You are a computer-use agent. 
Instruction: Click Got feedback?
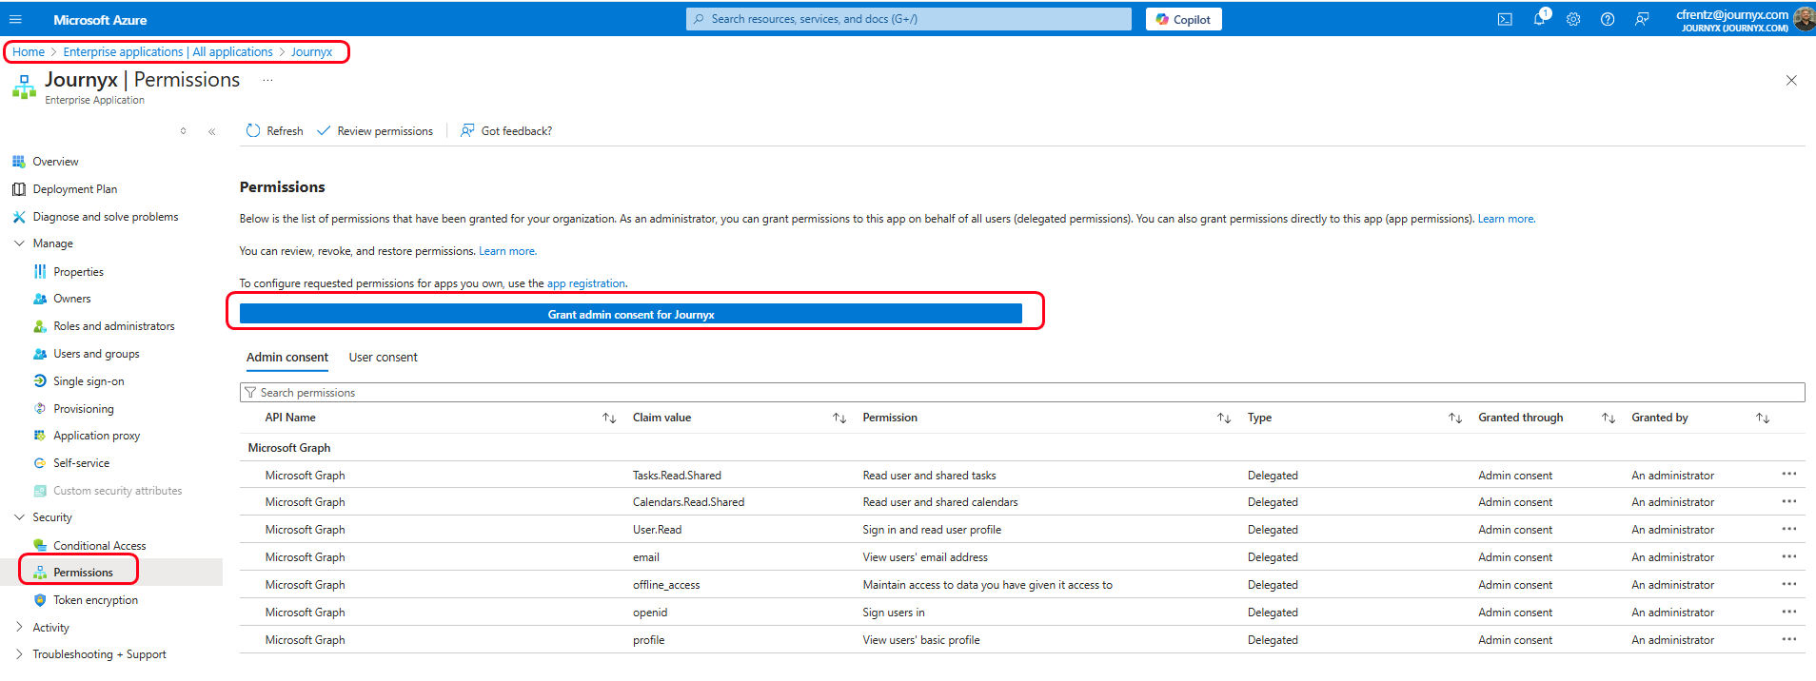tap(505, 131)
